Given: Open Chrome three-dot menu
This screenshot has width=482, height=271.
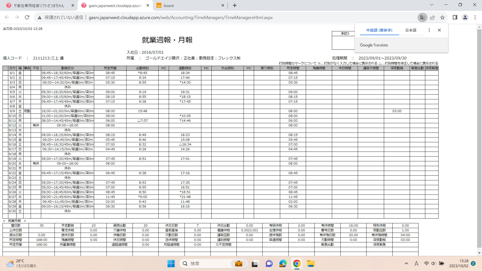Looking at the screenshot, I should tap(475, 17).
